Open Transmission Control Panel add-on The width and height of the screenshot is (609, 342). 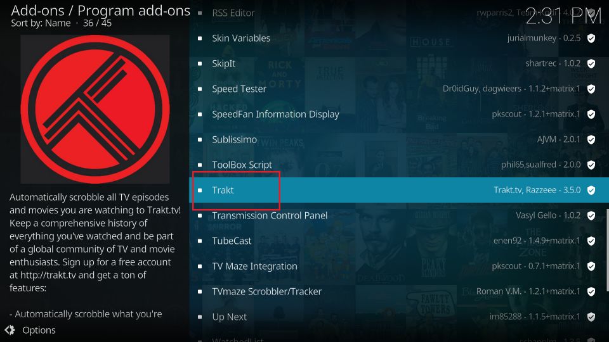point(399,215)
